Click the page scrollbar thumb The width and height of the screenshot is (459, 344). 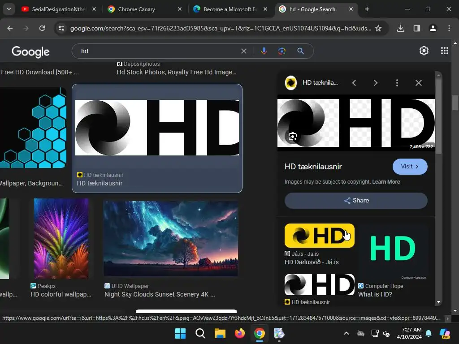click(x=455, y=103)
